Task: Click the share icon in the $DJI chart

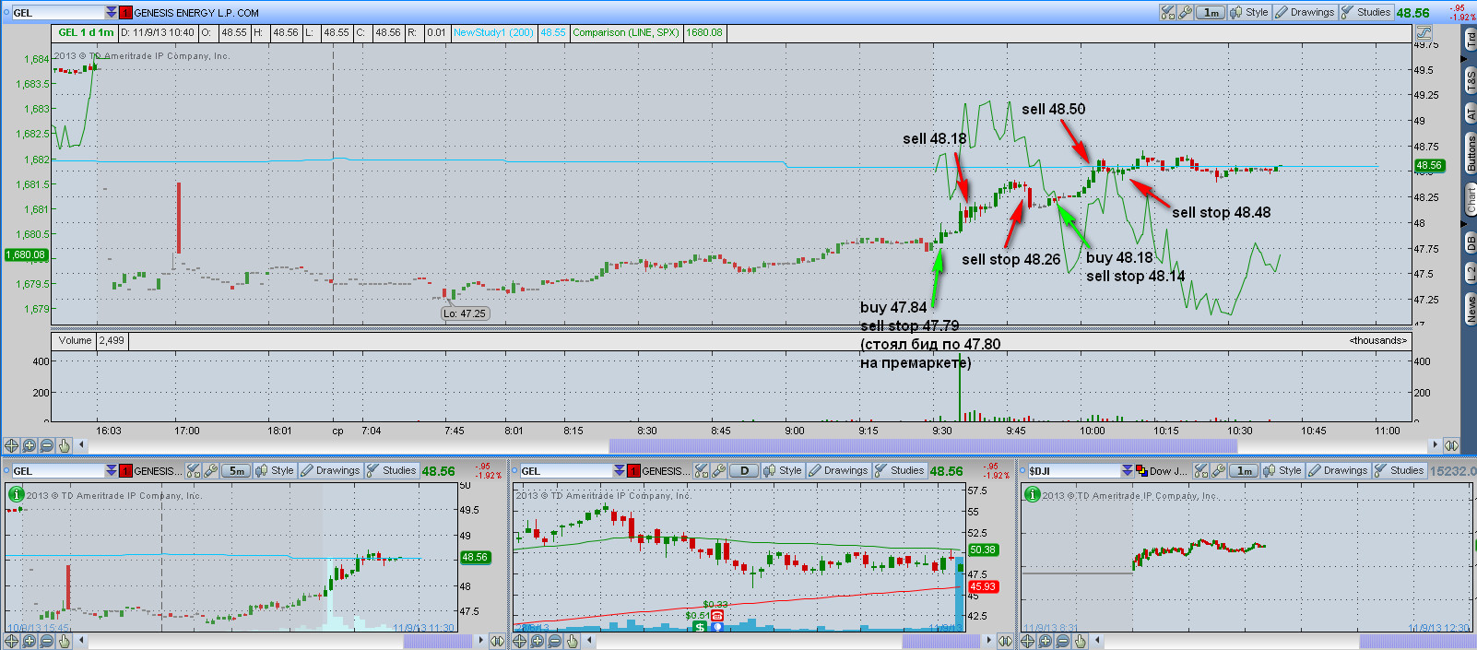Action: 1201,470
